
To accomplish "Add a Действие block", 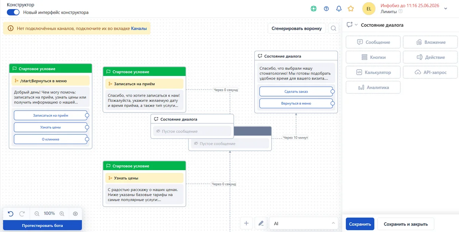I will click(430, 57).
